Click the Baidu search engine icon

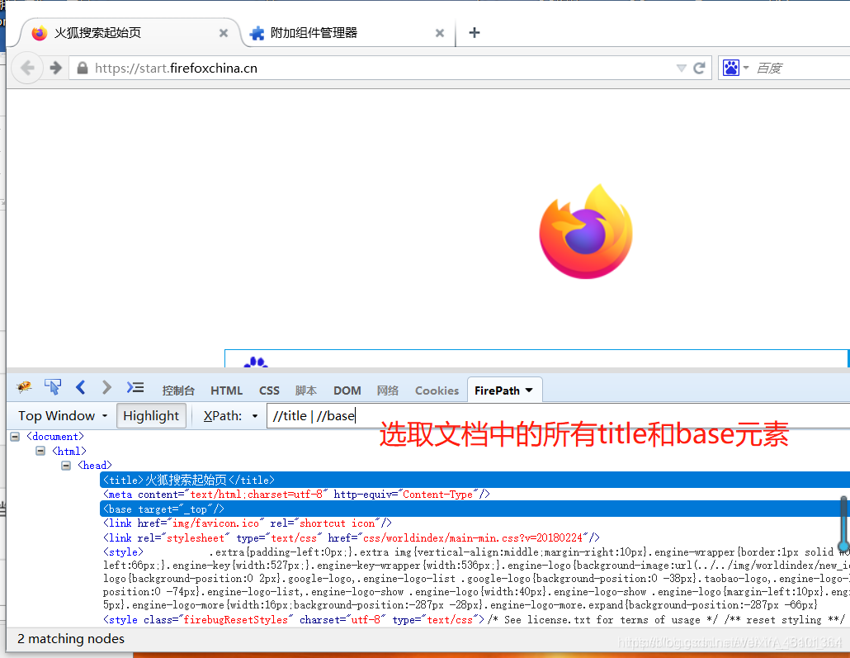pyautogui.click(x=730, y=68)
